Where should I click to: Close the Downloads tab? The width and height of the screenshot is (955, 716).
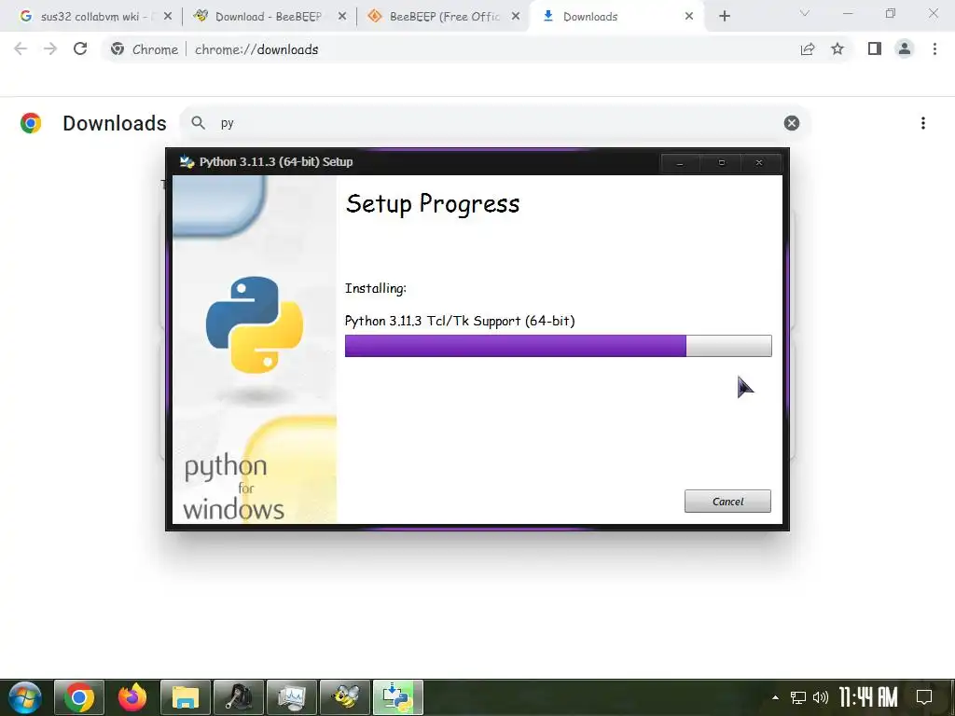(689, 17)
